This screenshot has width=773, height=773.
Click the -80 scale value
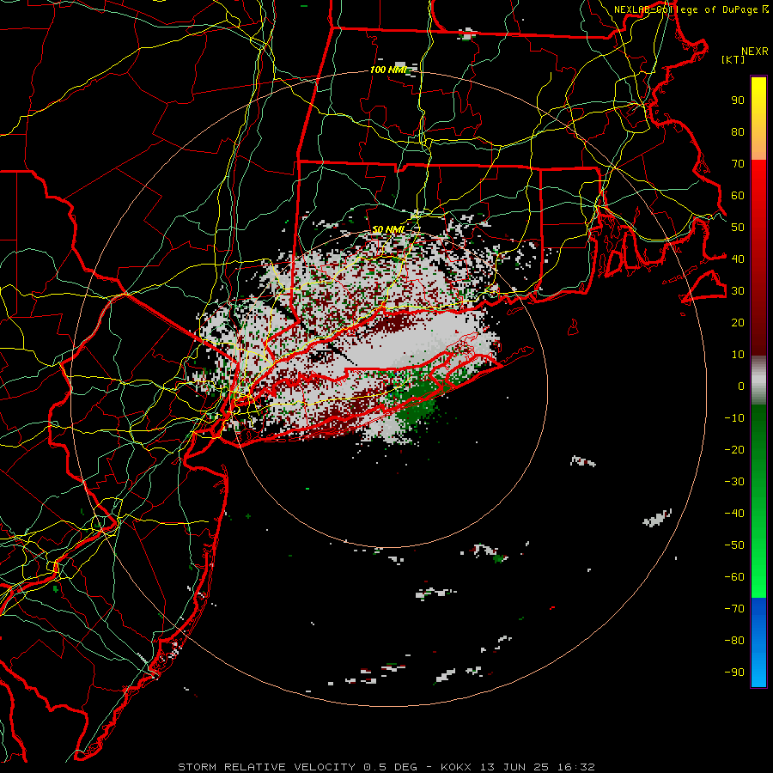point(734,641)
